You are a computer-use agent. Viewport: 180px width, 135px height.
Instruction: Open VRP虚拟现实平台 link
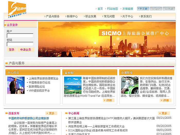[x=39, y=91]
